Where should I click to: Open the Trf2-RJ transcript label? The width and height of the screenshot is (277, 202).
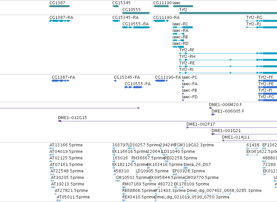coord(254,24)
